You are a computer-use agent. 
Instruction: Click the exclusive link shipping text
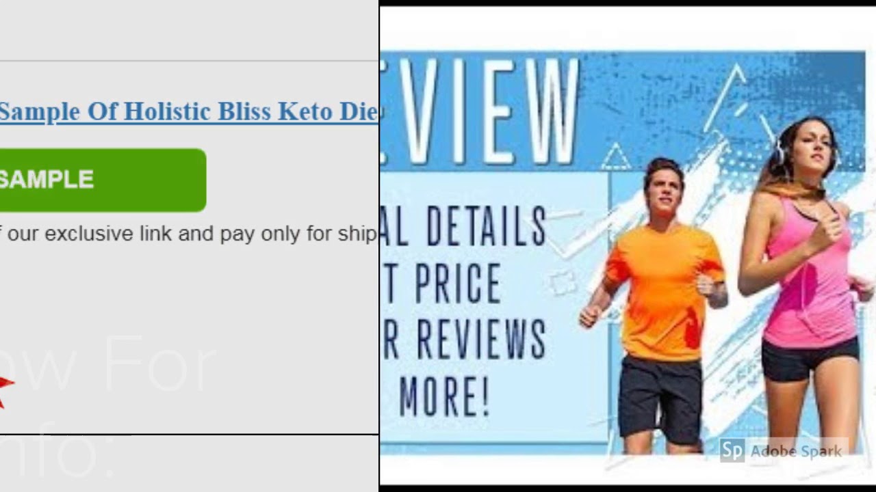click(188, 234)
